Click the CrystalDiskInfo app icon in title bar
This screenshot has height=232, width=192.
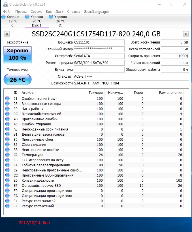5,5
